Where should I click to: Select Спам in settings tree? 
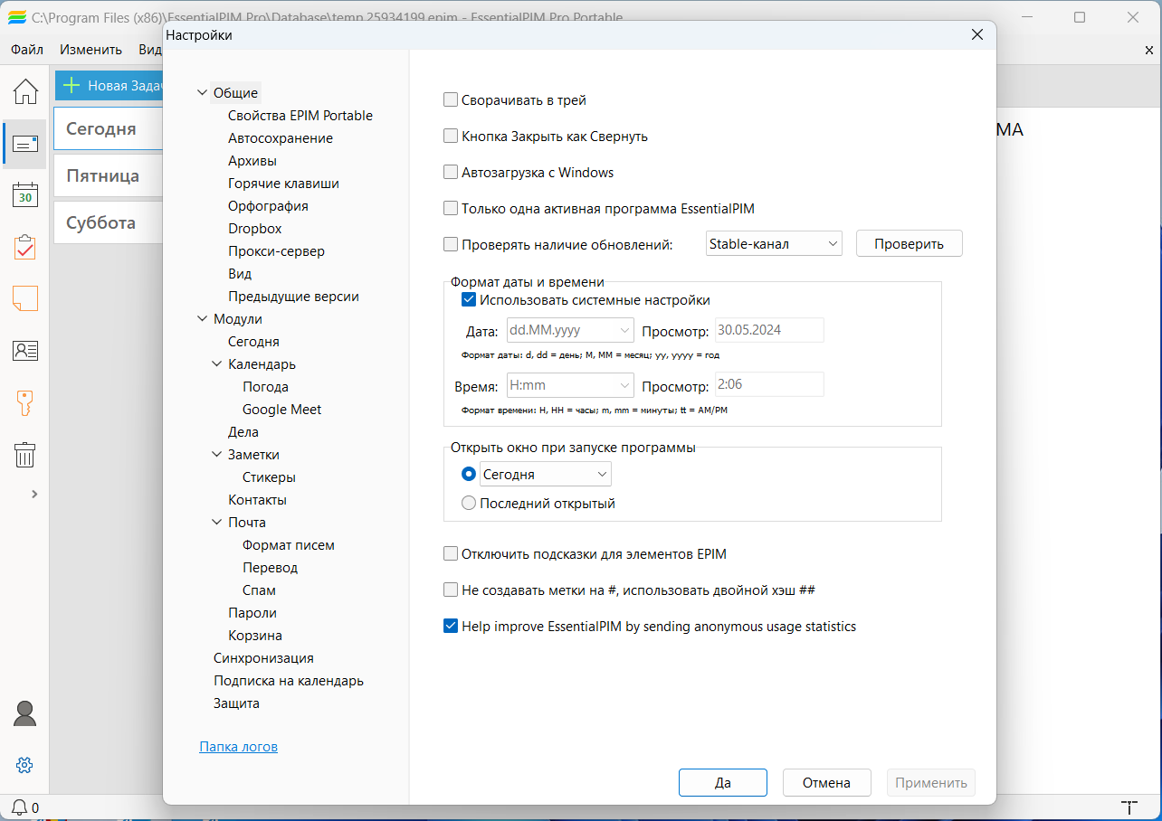[x=259, y=590]
